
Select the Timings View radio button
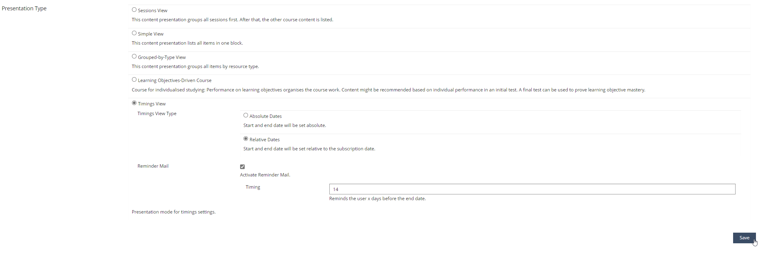(x=134, y=103)
